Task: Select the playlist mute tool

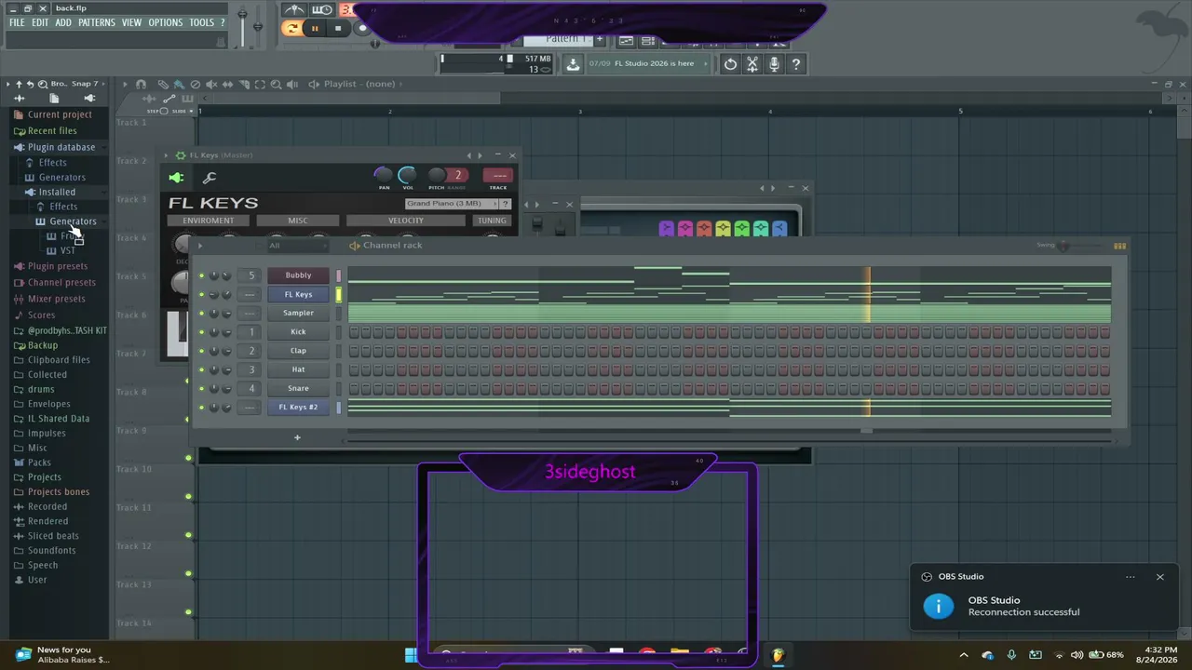Action: (x=211, y=84)
